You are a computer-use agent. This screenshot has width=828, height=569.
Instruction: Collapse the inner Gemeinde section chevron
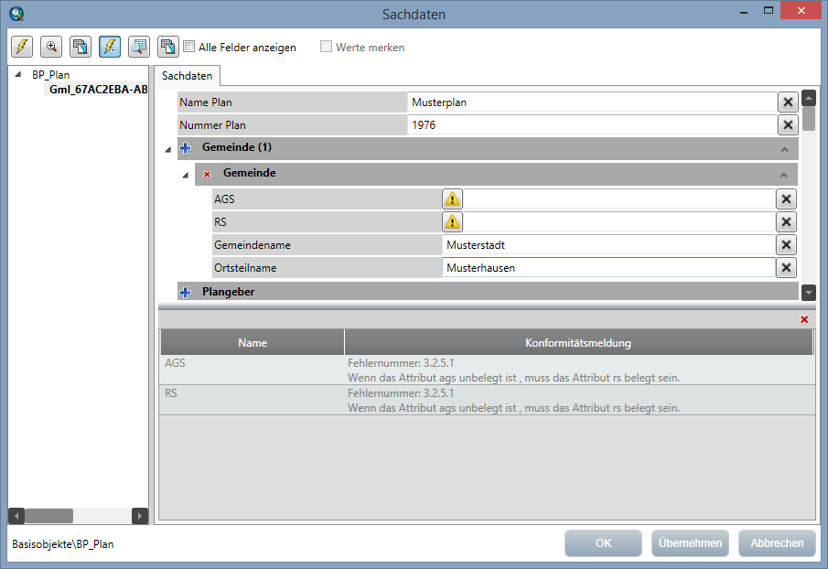(784, 174)
